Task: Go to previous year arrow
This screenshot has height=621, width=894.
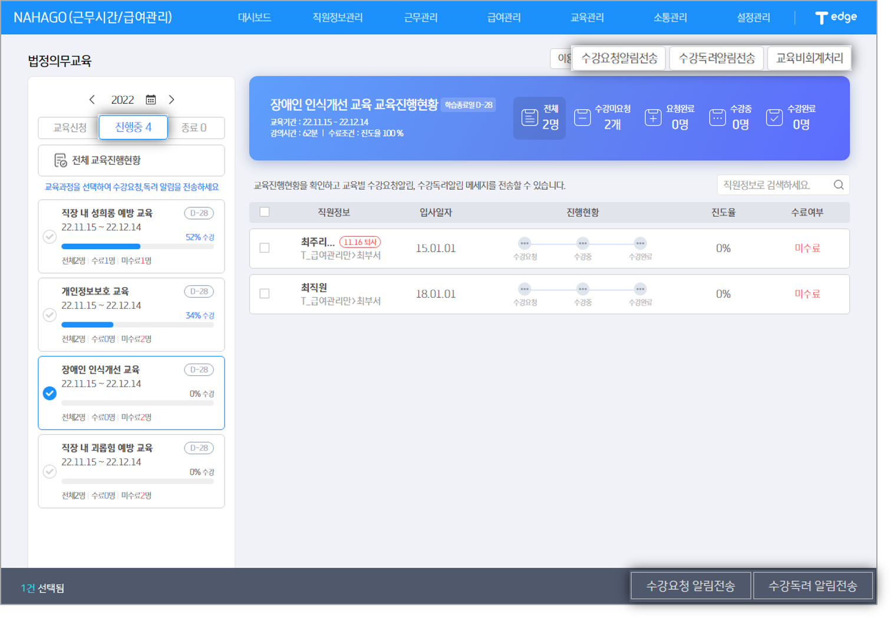Action: pyautogui.click(x=92, y=100)
